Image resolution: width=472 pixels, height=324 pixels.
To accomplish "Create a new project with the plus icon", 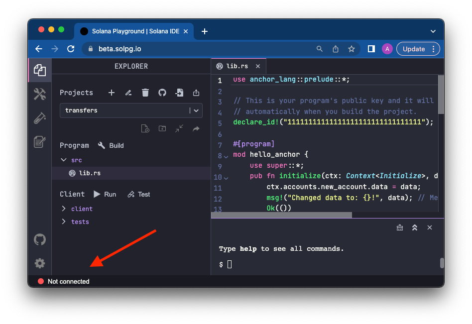I will (x=112, y=93).
